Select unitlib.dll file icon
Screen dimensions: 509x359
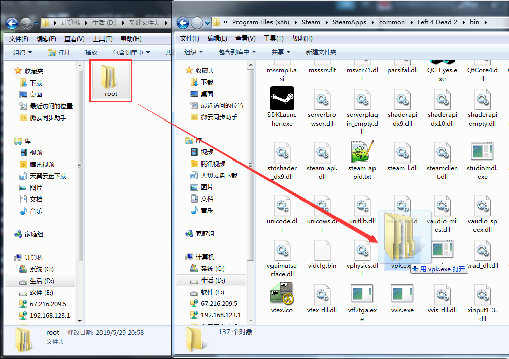[362, 205]
